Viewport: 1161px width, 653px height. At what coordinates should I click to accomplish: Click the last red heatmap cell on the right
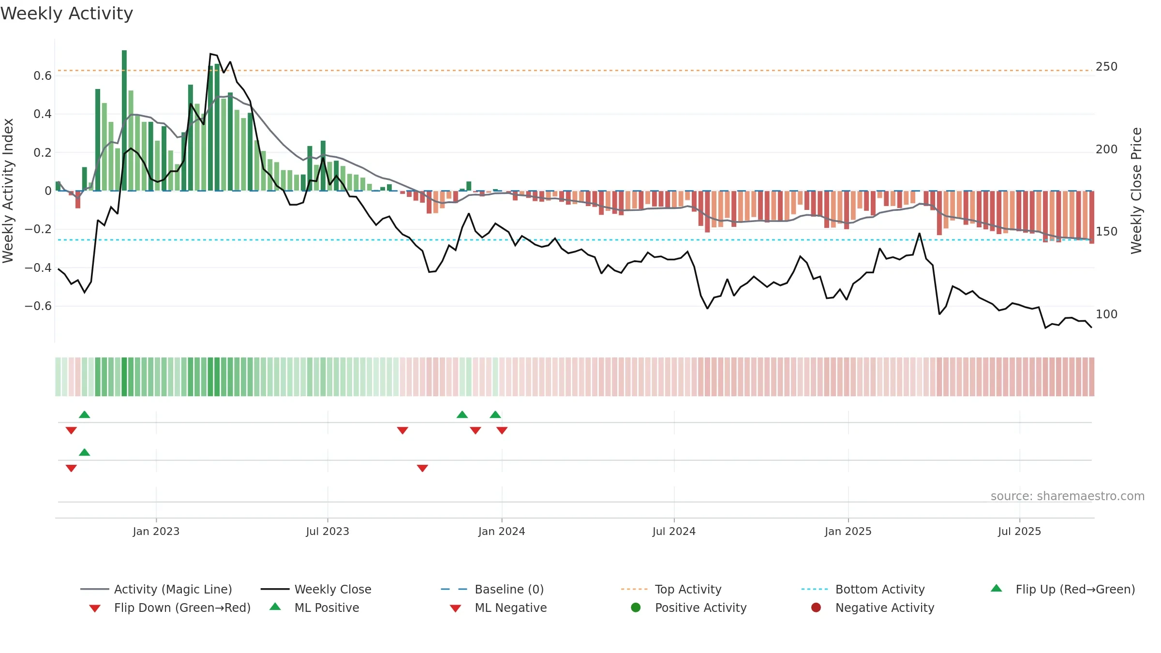(1092, 377)
